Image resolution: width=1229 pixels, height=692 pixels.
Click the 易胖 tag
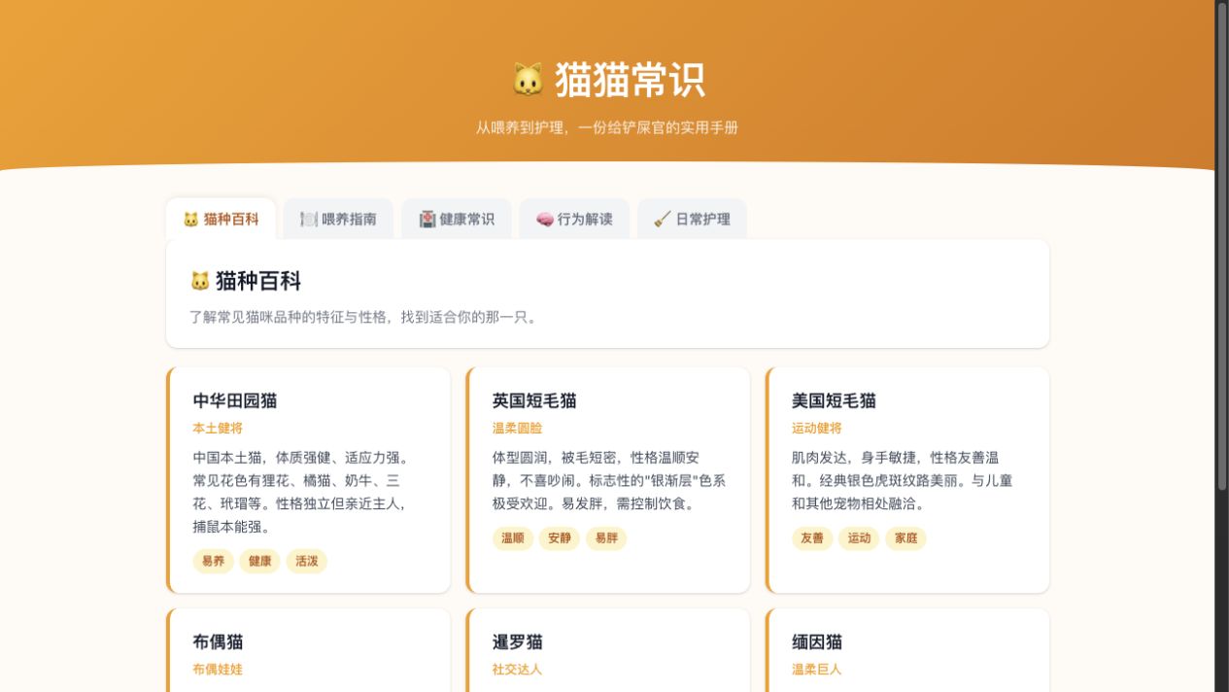[x=605, y=538]
